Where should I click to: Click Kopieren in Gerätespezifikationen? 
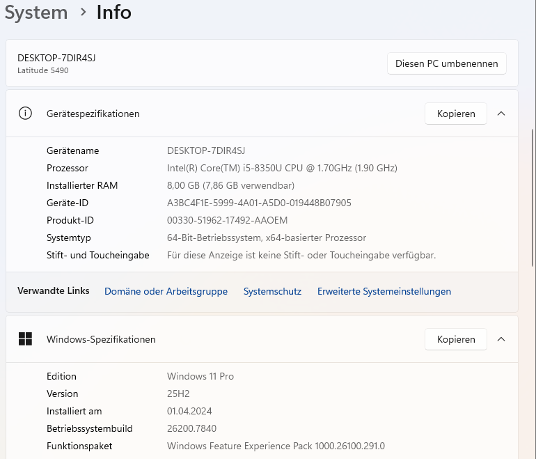tap(456, 114)
